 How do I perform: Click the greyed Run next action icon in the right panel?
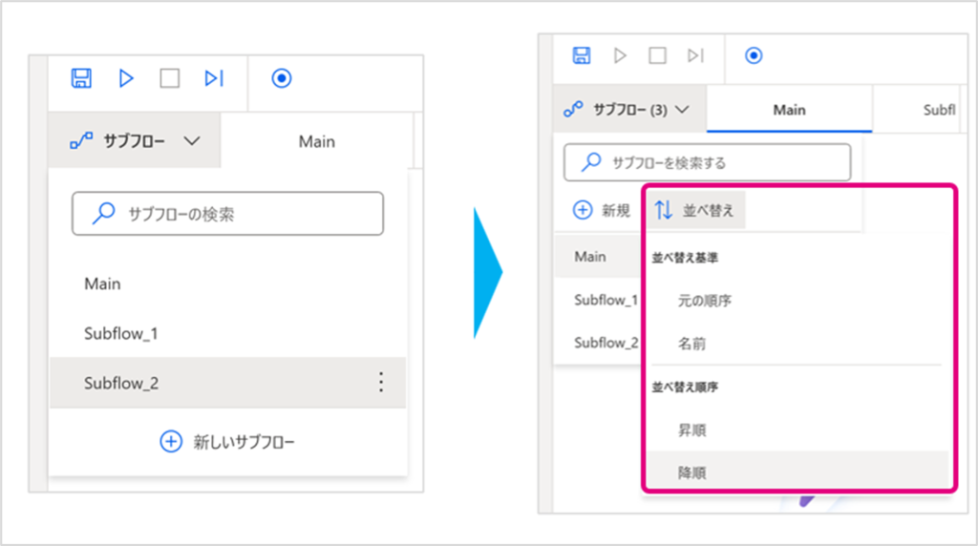click(695, 55)
